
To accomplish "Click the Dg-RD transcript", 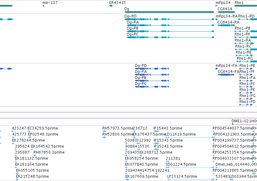I will pyautogui.click(x=169, y=19).
